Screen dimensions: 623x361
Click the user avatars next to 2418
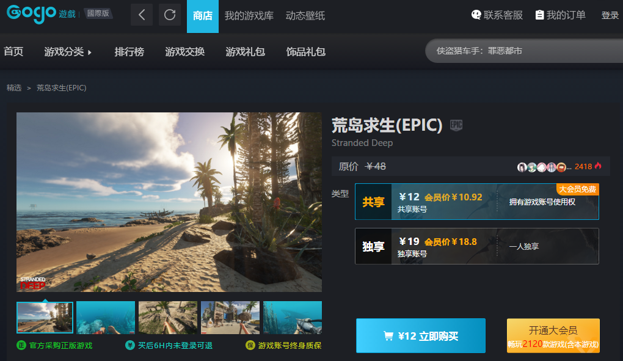(542, 167)
